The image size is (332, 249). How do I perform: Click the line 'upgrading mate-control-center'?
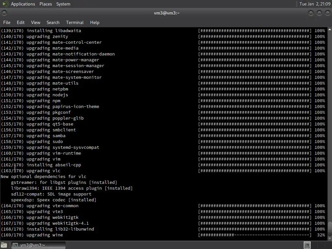(x=51, y=42)
